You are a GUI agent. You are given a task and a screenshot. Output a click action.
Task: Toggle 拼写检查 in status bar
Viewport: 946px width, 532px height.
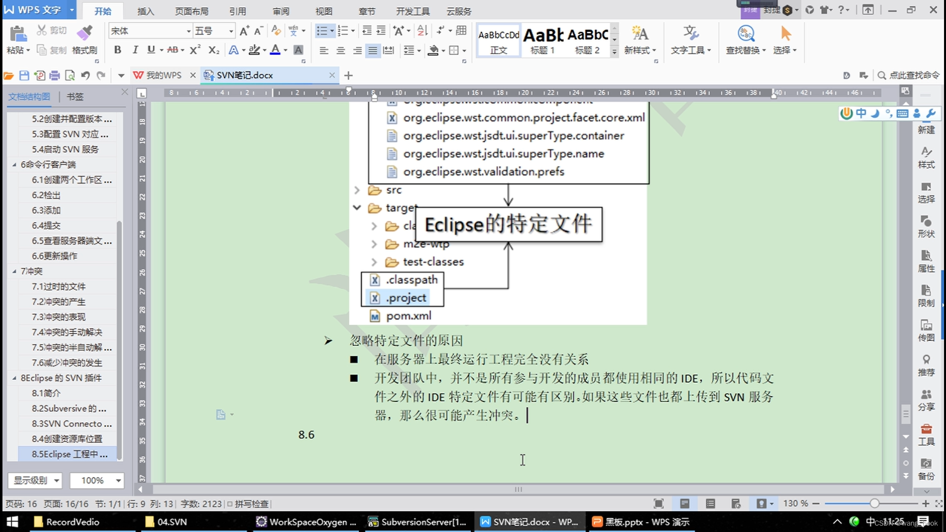(x=248, y=504)
